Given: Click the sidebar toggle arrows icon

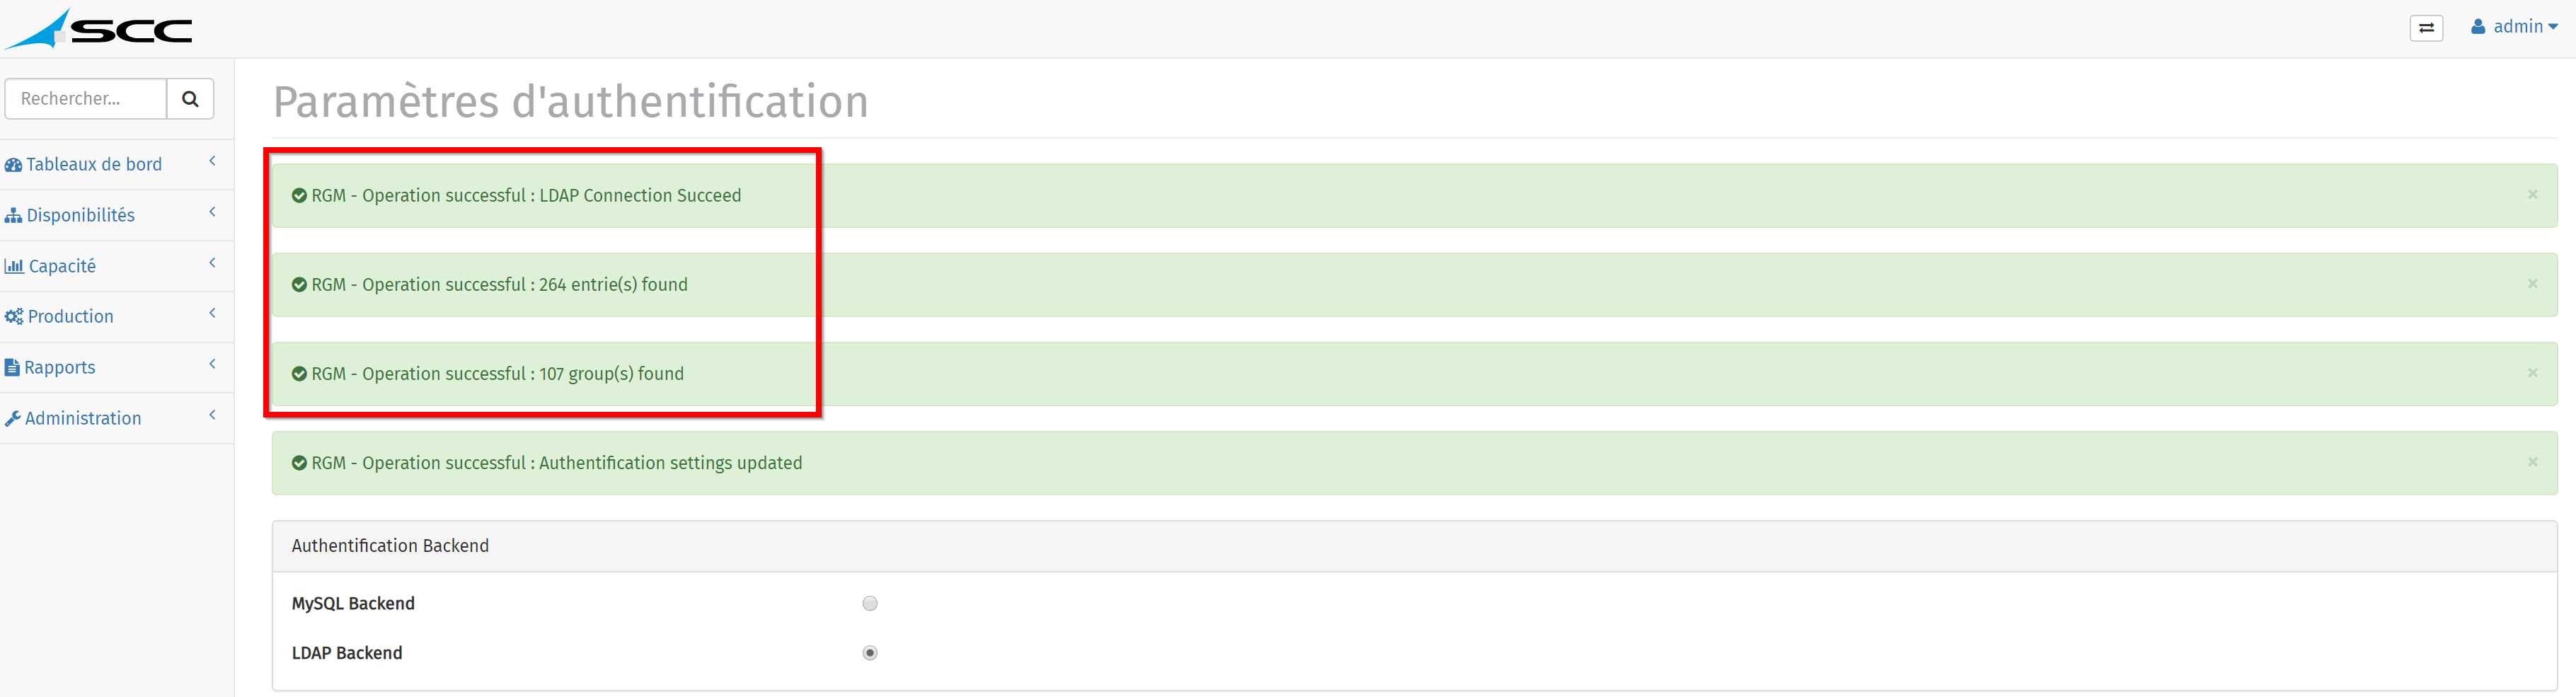Looking at the screenshot, I should click(x=2426, y=28).
